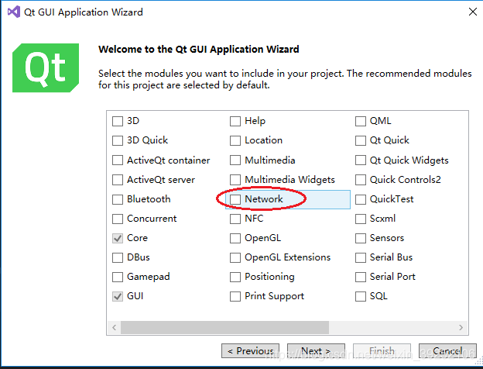483x369 pixels.
Task: Check the Positioning module
Action: tap(235, 277)
